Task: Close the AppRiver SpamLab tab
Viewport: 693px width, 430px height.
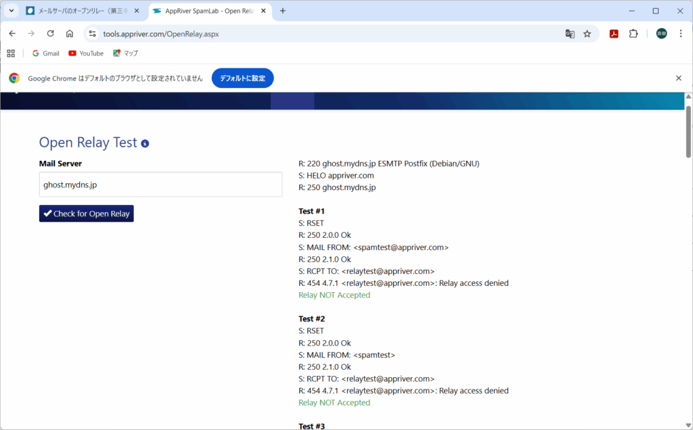Action: (263, 11)
